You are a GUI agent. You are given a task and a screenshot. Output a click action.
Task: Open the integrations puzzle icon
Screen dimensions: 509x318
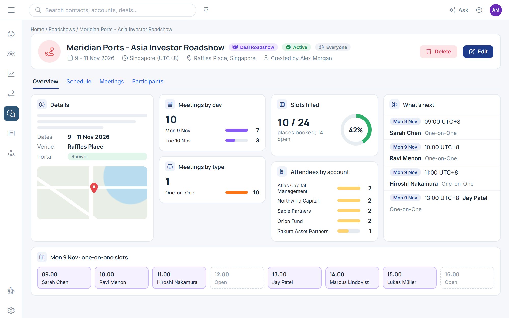[x=11, y=291]
